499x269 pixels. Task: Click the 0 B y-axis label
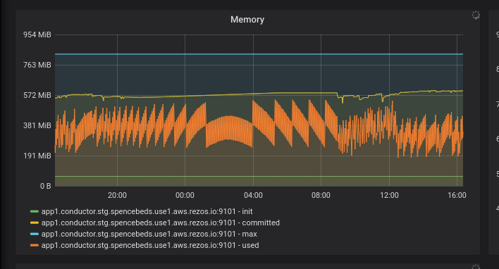coord(46,186)
